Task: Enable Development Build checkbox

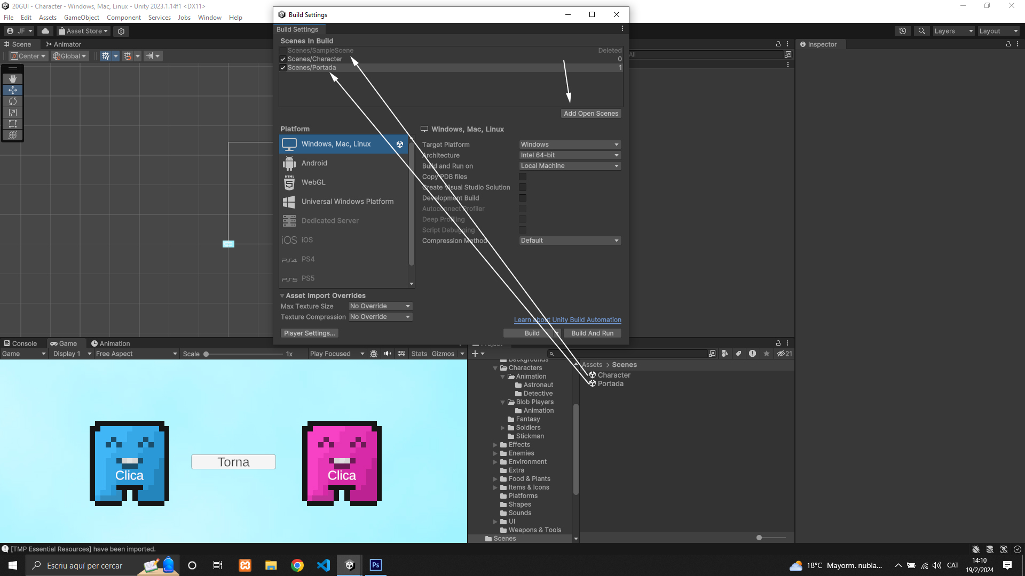Action: pyautogui.click(x=523, y=198)
